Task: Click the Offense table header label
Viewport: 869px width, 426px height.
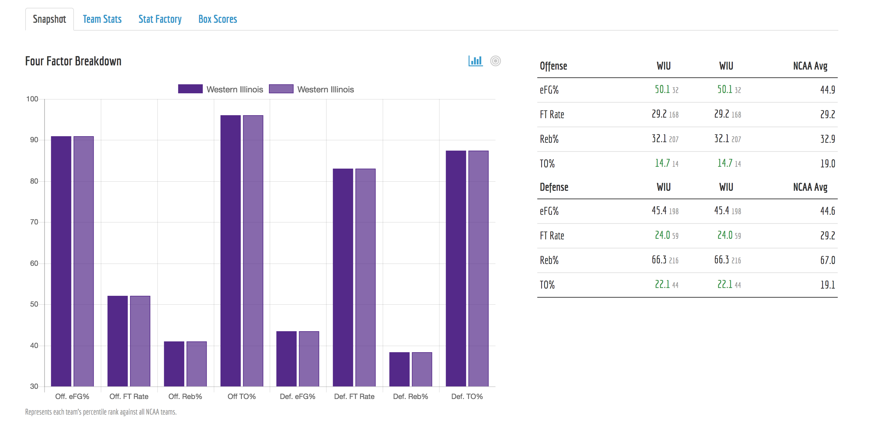Action: (x=553, y=66)
